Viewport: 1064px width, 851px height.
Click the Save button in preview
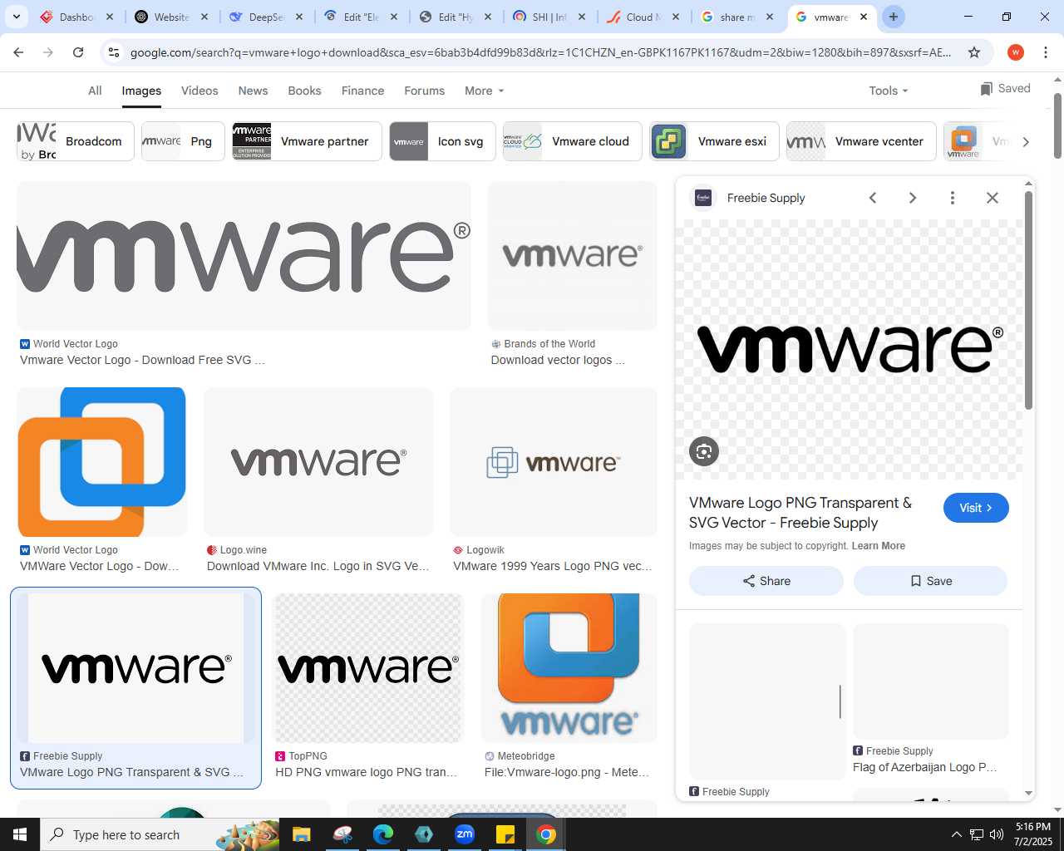point(930,581)
